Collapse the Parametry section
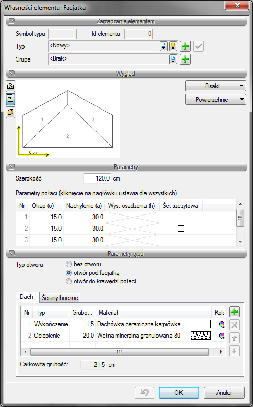This screenshot has height=407, width=253. [11, 166]
